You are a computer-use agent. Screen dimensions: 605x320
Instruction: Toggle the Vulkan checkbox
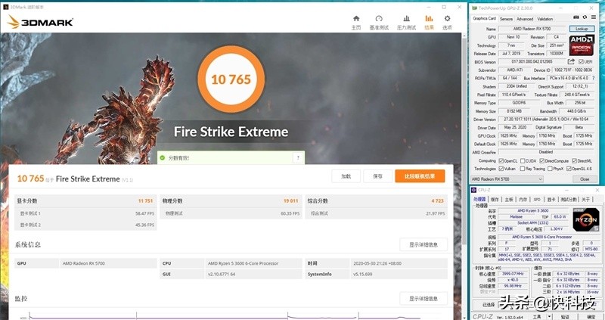[501, 169]
